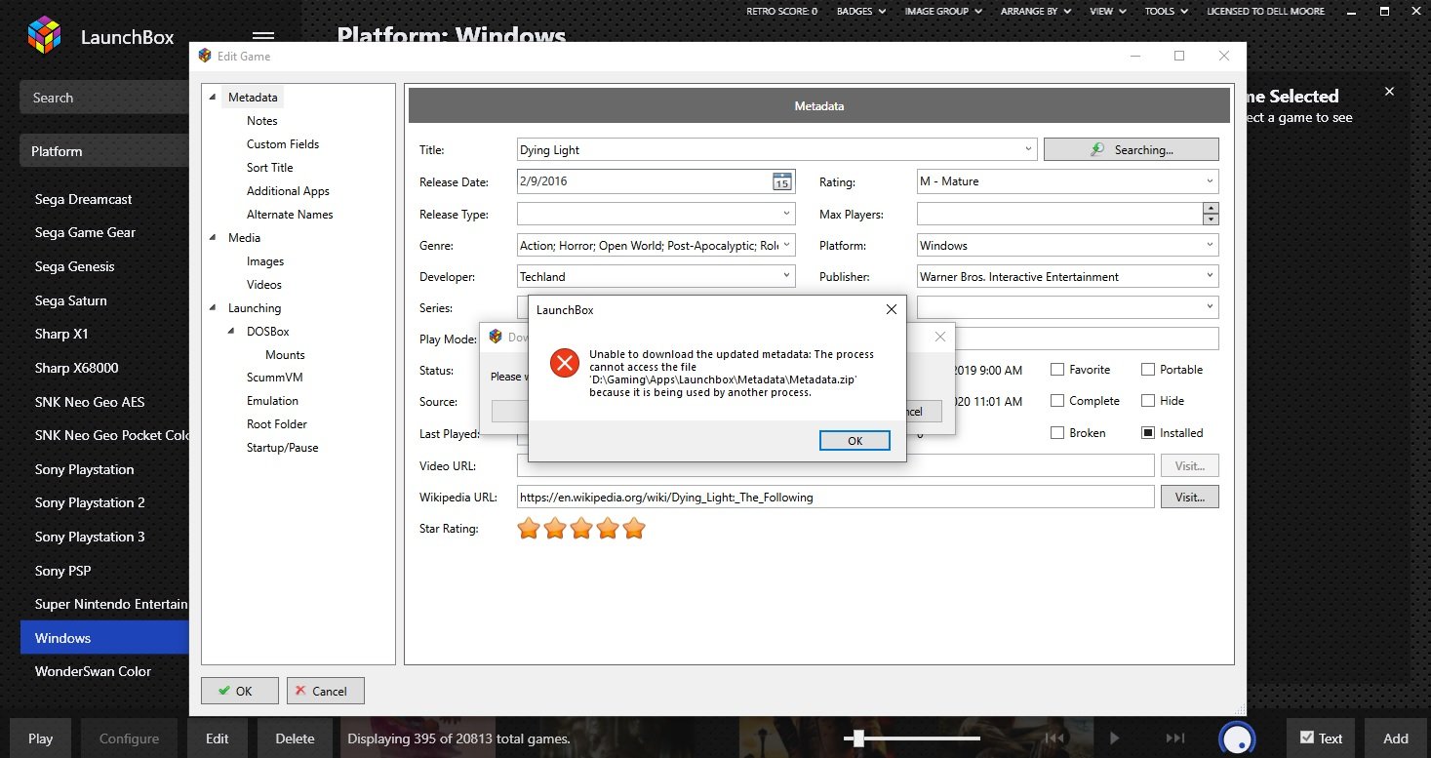Open the Platform dropdown showing Windows

click(x=1210, y=245)
